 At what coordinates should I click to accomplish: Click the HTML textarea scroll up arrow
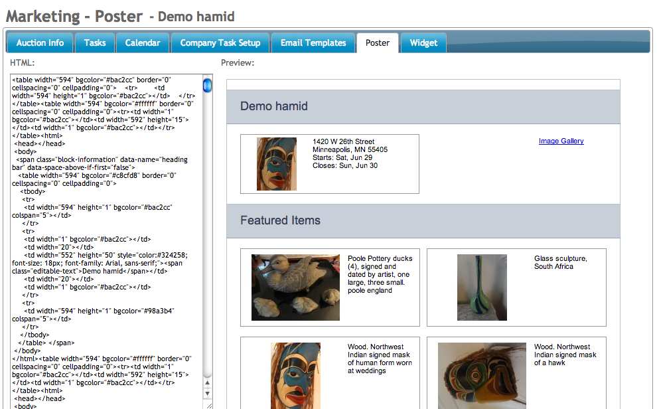[208, 382]
